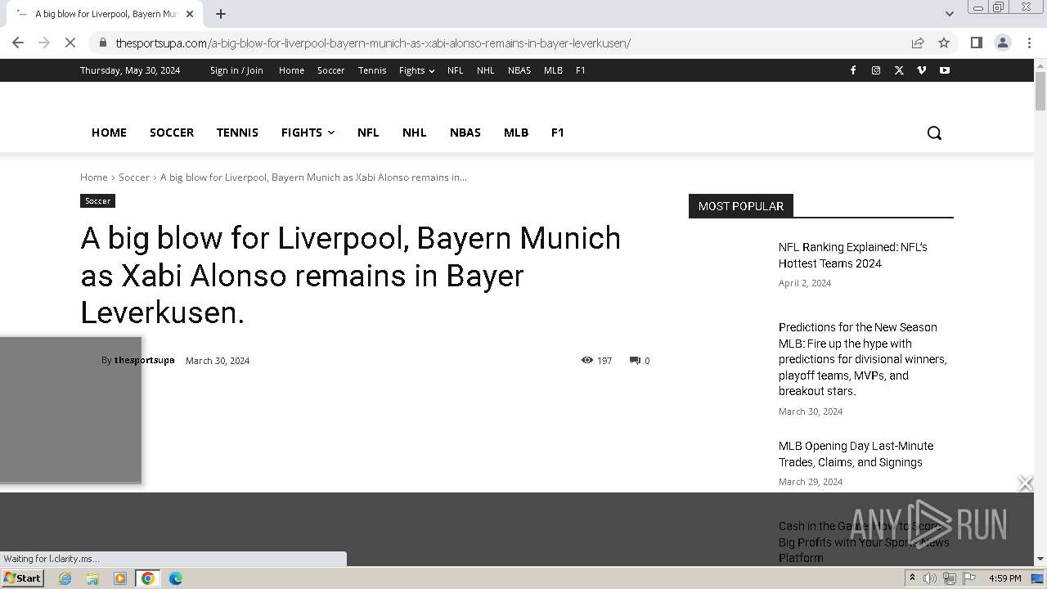Open MLB in main navigation
This screenshot has width=1047, height=589.
pos(516,133)
